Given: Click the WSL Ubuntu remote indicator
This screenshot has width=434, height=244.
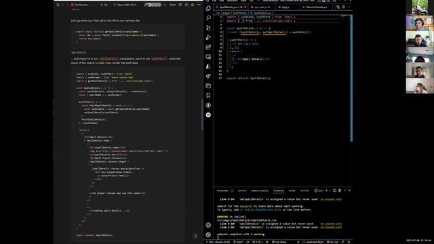Looking at the screenshot, I should [x=218, y=242].
